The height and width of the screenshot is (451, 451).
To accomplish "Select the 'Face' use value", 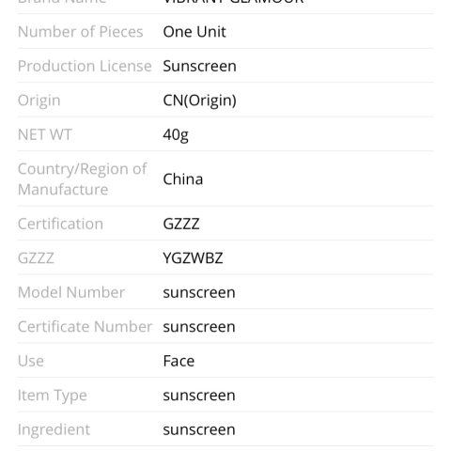I will coord(179,361).
